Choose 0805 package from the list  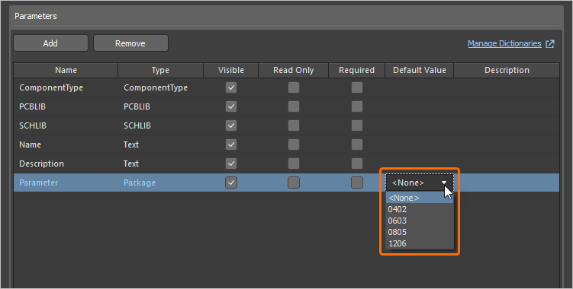420,232
